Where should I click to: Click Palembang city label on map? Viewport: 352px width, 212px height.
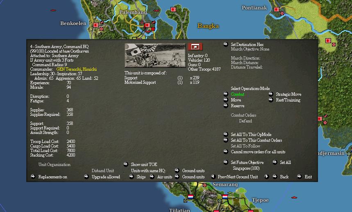click(x=133, y=12)
